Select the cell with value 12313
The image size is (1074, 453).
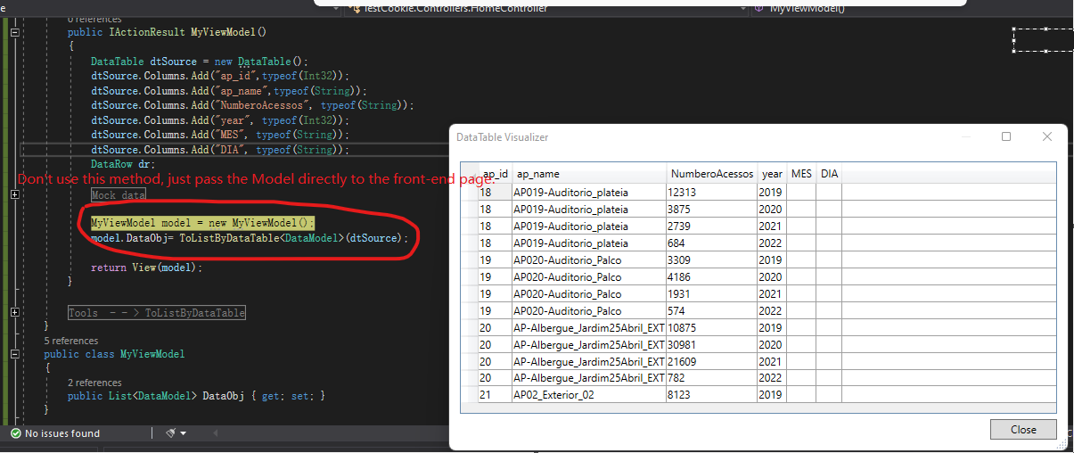712,192
